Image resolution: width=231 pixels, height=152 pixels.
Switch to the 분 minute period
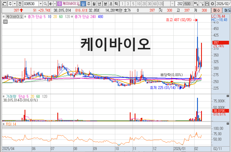click(105, 4)
